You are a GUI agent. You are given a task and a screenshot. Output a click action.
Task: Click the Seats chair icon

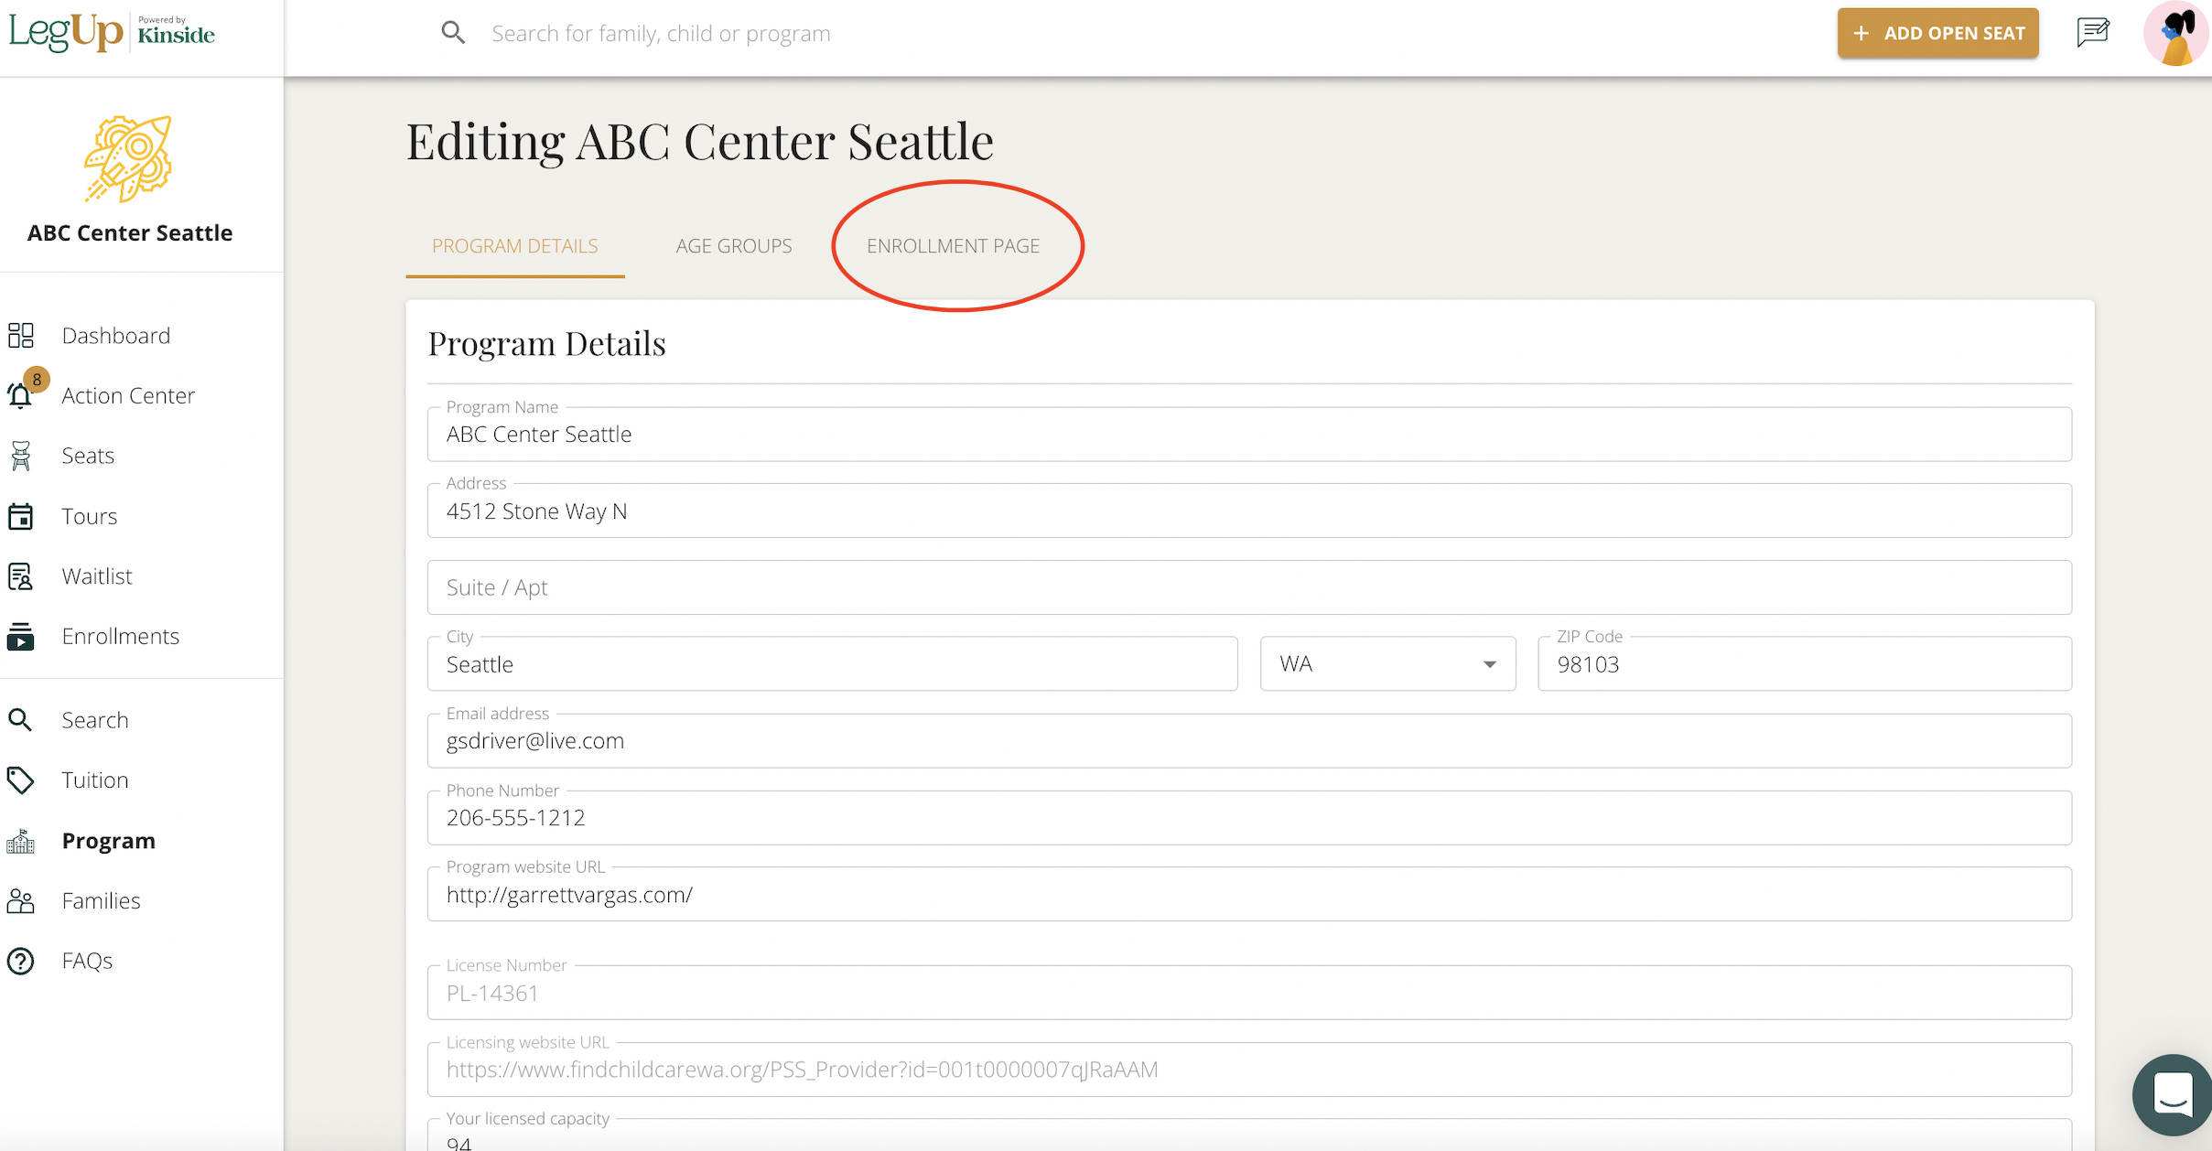(21, 456)
